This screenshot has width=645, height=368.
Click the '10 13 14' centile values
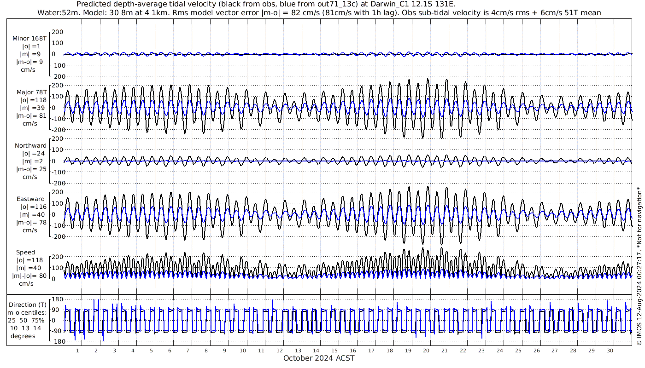coord(27,328)
